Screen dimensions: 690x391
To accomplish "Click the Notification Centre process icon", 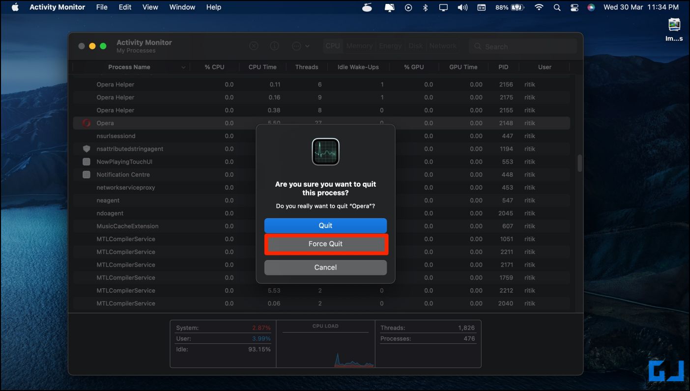I will pos(86,174).
